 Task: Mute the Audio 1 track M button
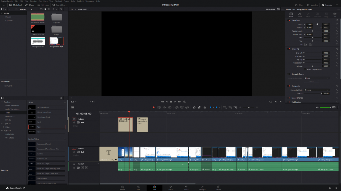coord(86,167)
